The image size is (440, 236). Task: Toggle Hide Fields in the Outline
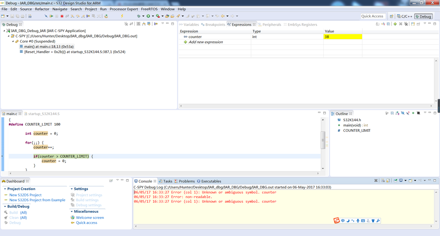pos(403,113)
